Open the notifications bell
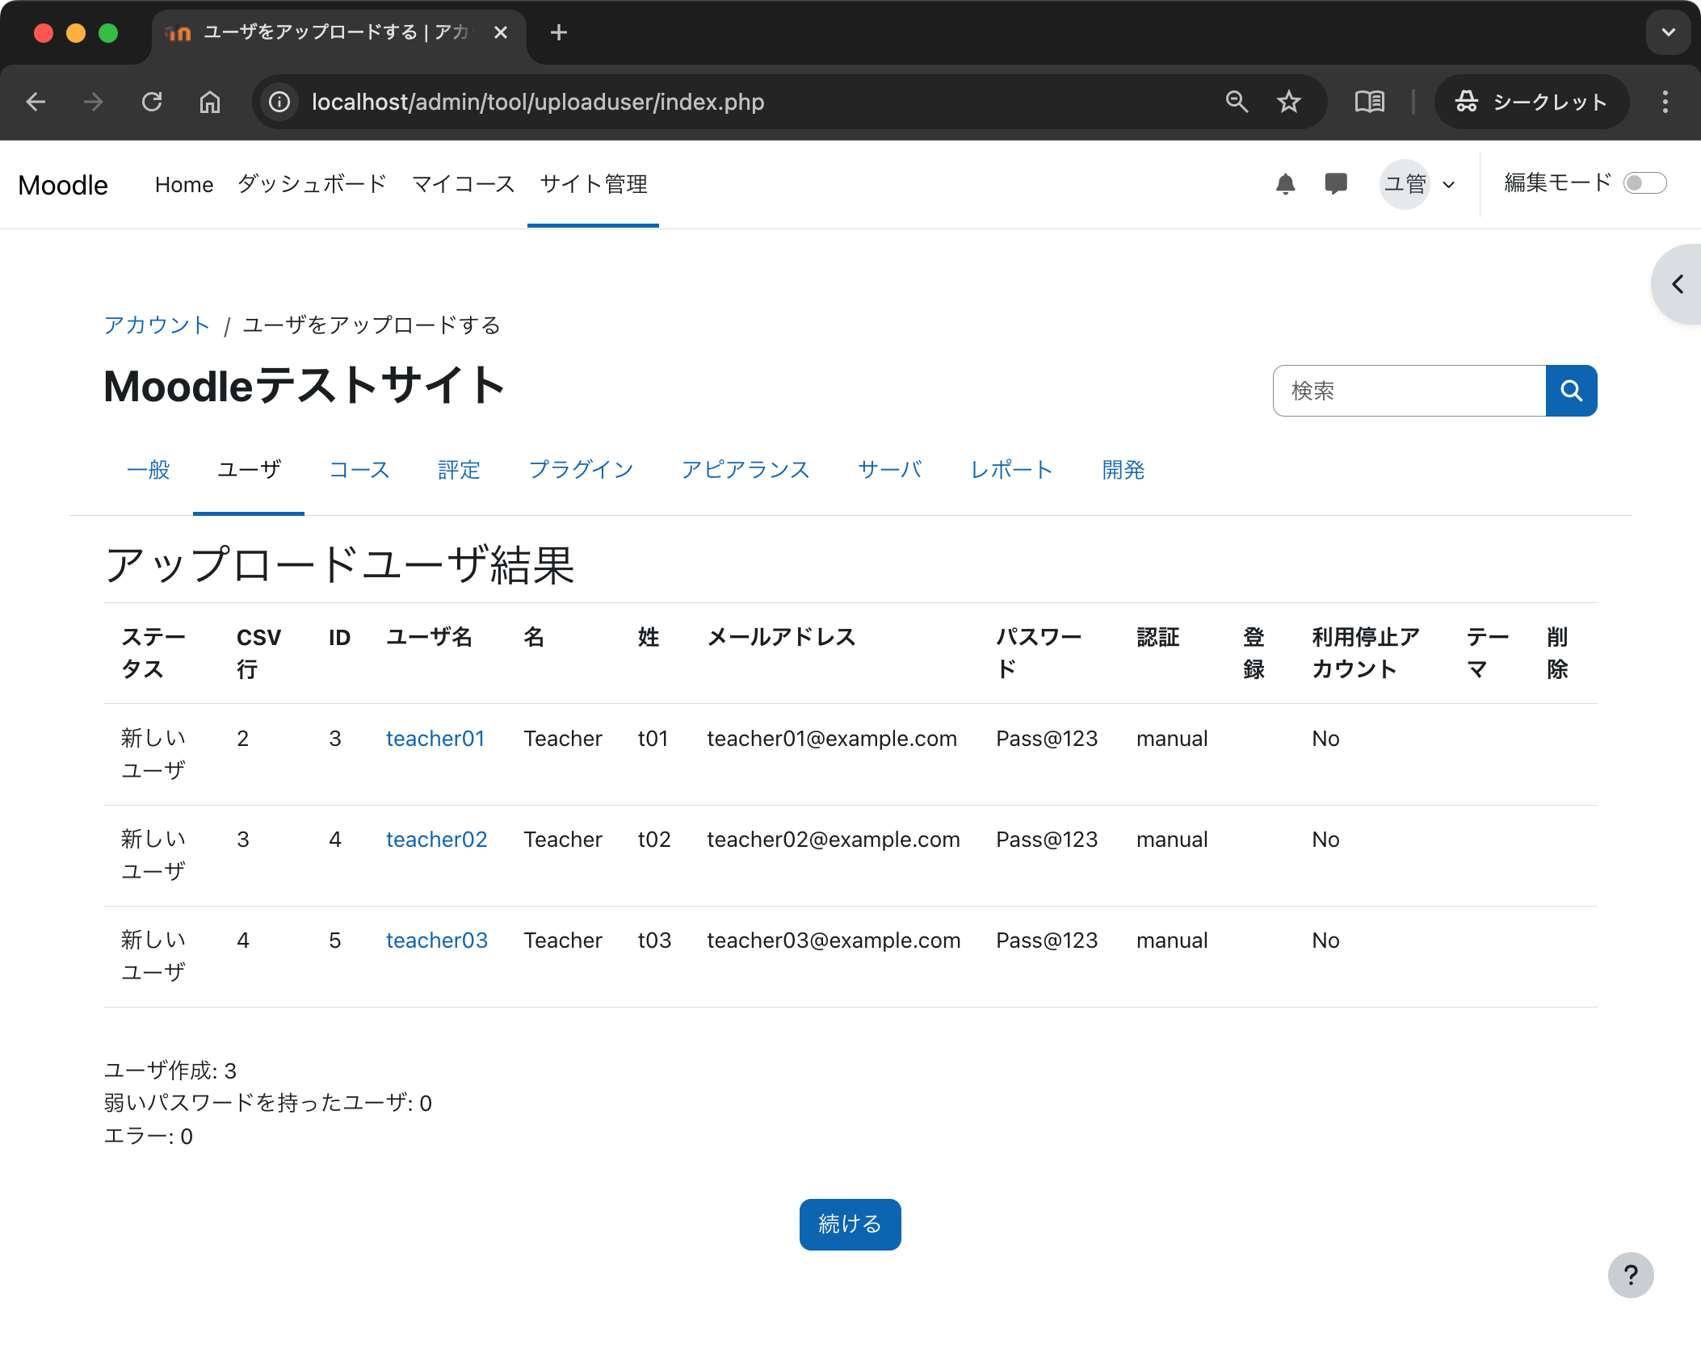1701x1345 pixels. click(x=1286, y=184)
